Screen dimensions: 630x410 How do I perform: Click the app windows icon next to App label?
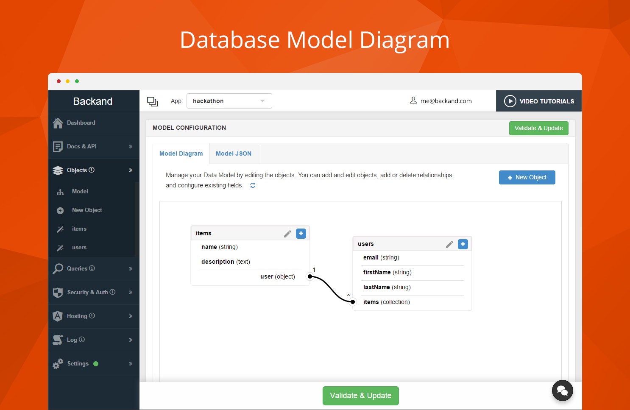pyautogui.click(x=153, y=101)
